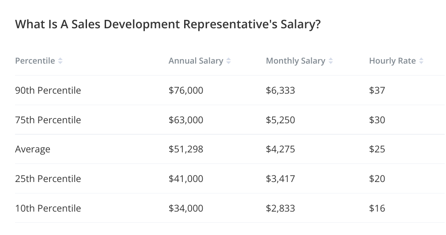
Task: Click the 25th Percentile row label
Action: click(x=48, y=179)
